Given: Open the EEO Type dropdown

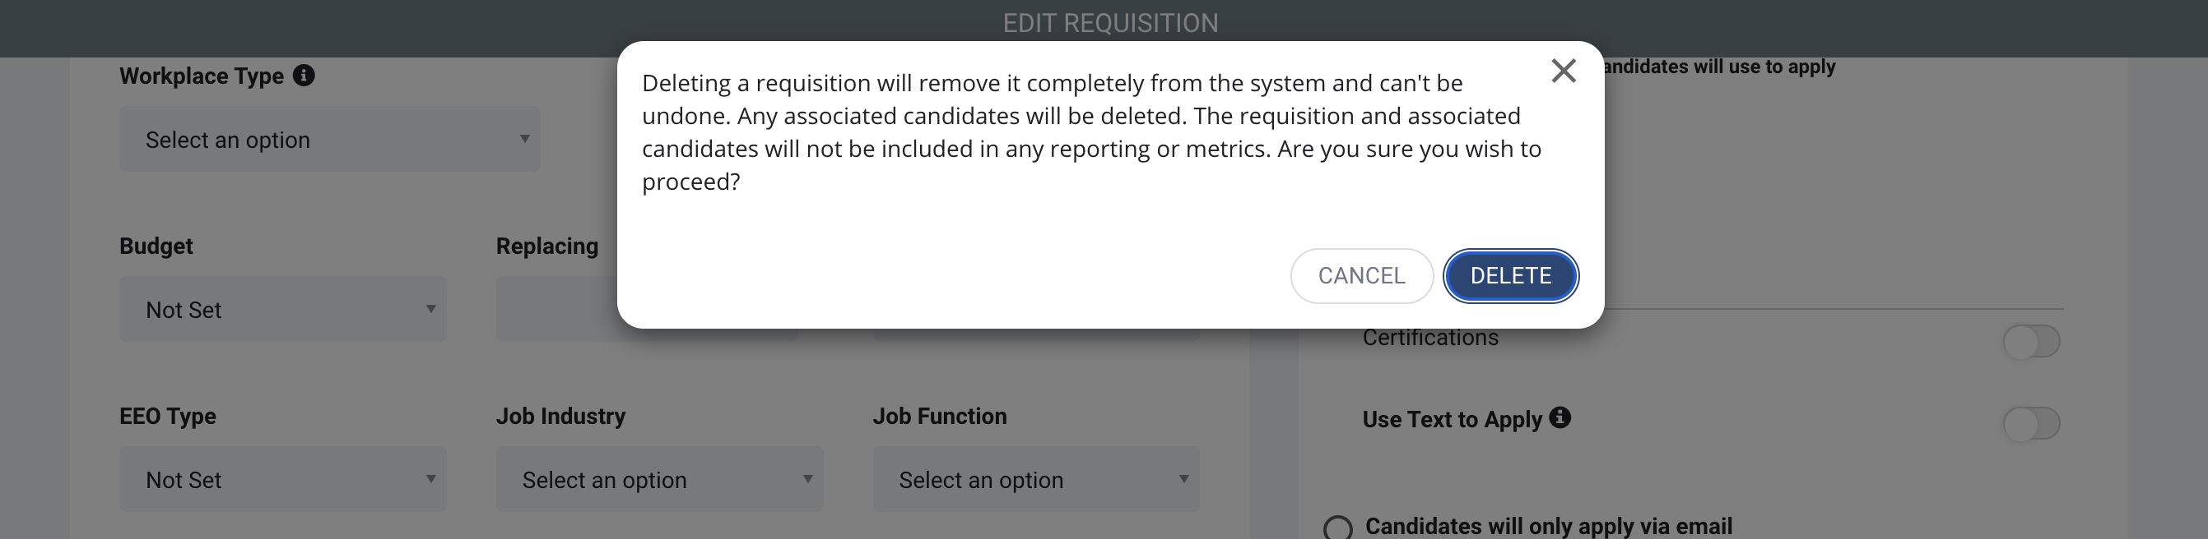Looking at the screenshot, I should point(283,479).
